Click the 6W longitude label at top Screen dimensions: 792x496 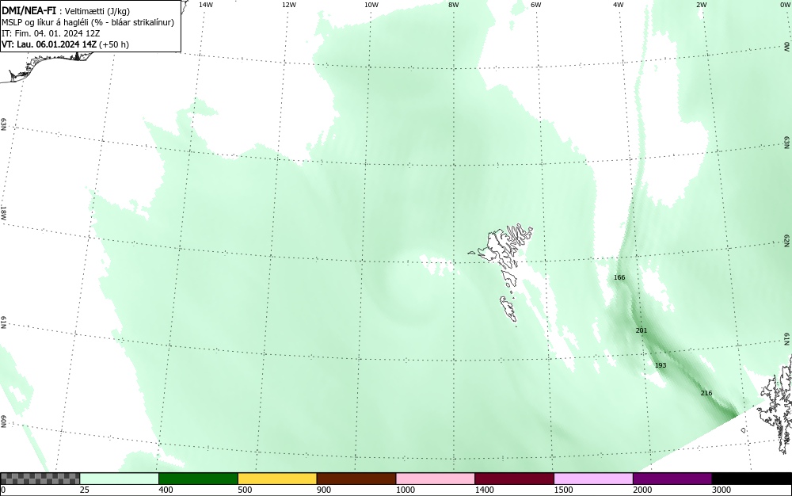pos(536,5)
